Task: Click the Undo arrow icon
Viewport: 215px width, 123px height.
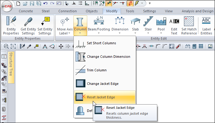Action: pos(45,4)
